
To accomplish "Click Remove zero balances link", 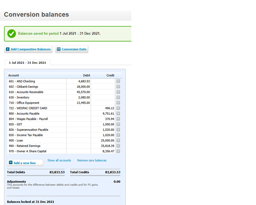I will click(92, 160).
